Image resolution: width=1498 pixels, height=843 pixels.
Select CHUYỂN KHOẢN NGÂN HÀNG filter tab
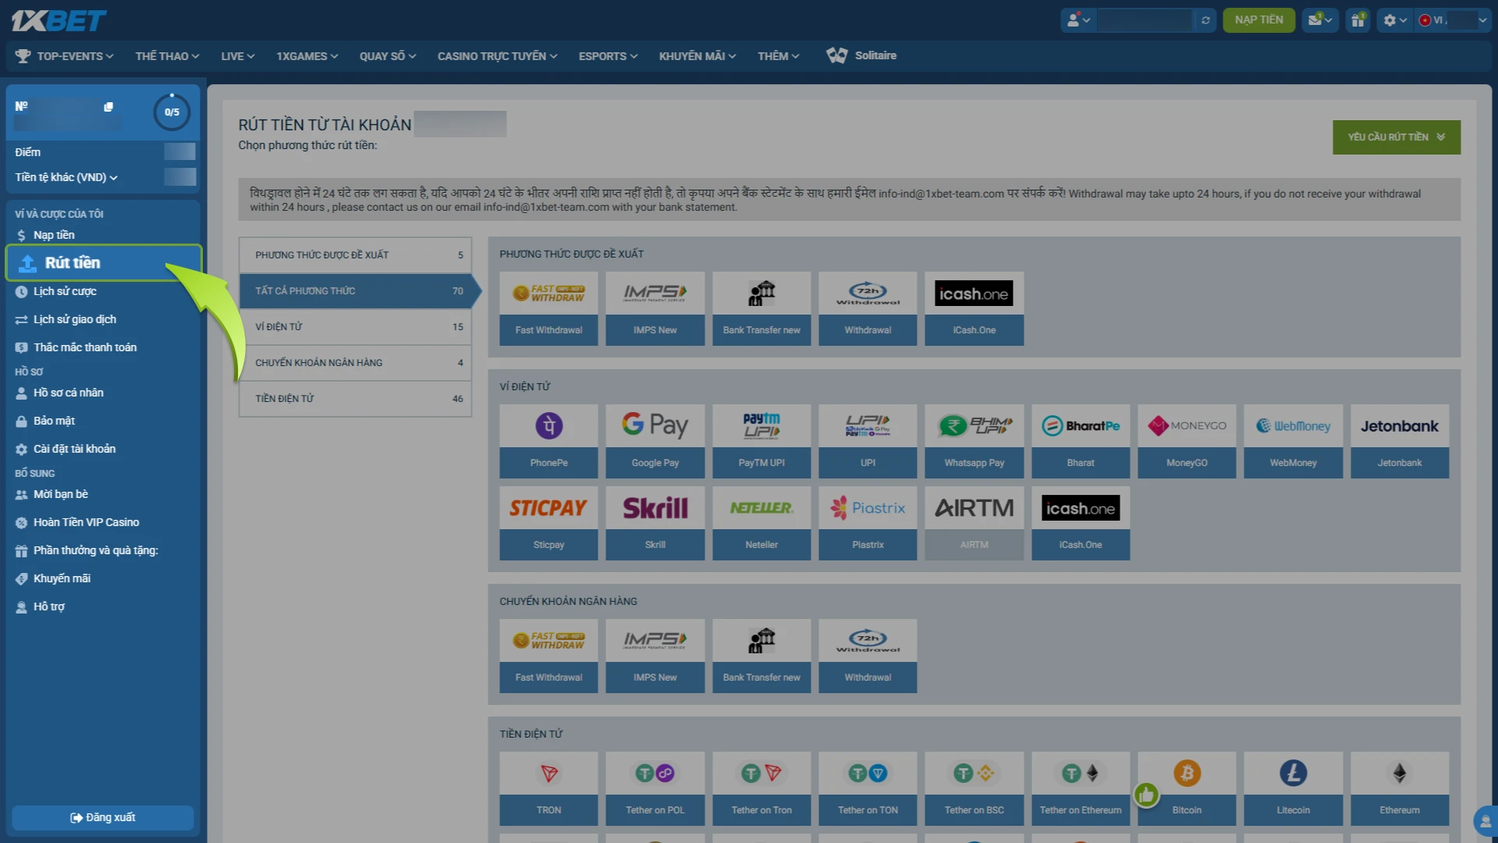point(355,363)
